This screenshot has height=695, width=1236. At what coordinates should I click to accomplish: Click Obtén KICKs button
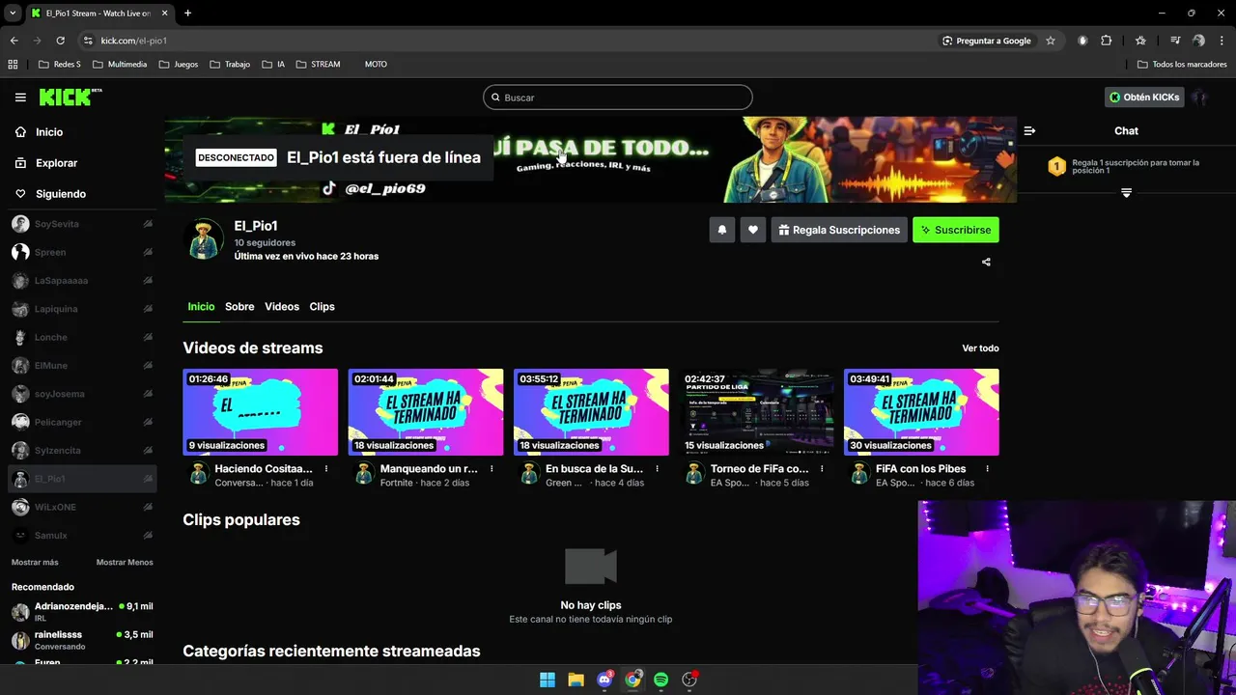coord(1144,97)
